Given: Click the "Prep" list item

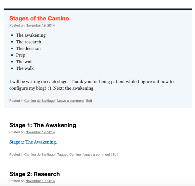Looking at the screenshot, I should 20,55.
